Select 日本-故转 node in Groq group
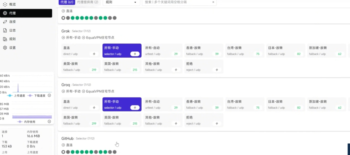 point(286,104)
